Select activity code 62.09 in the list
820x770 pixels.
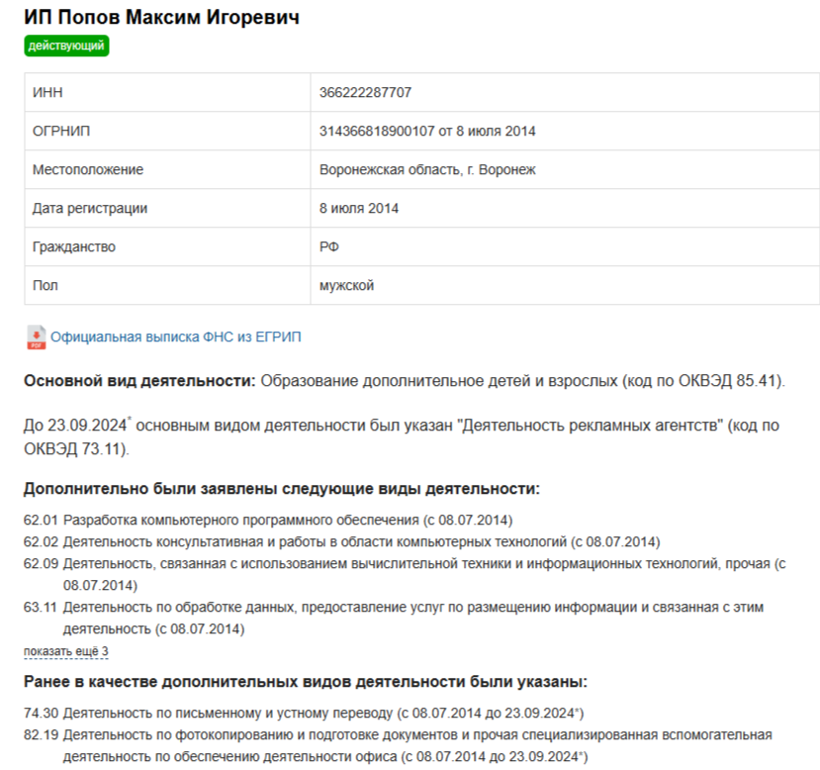(41, 564)
